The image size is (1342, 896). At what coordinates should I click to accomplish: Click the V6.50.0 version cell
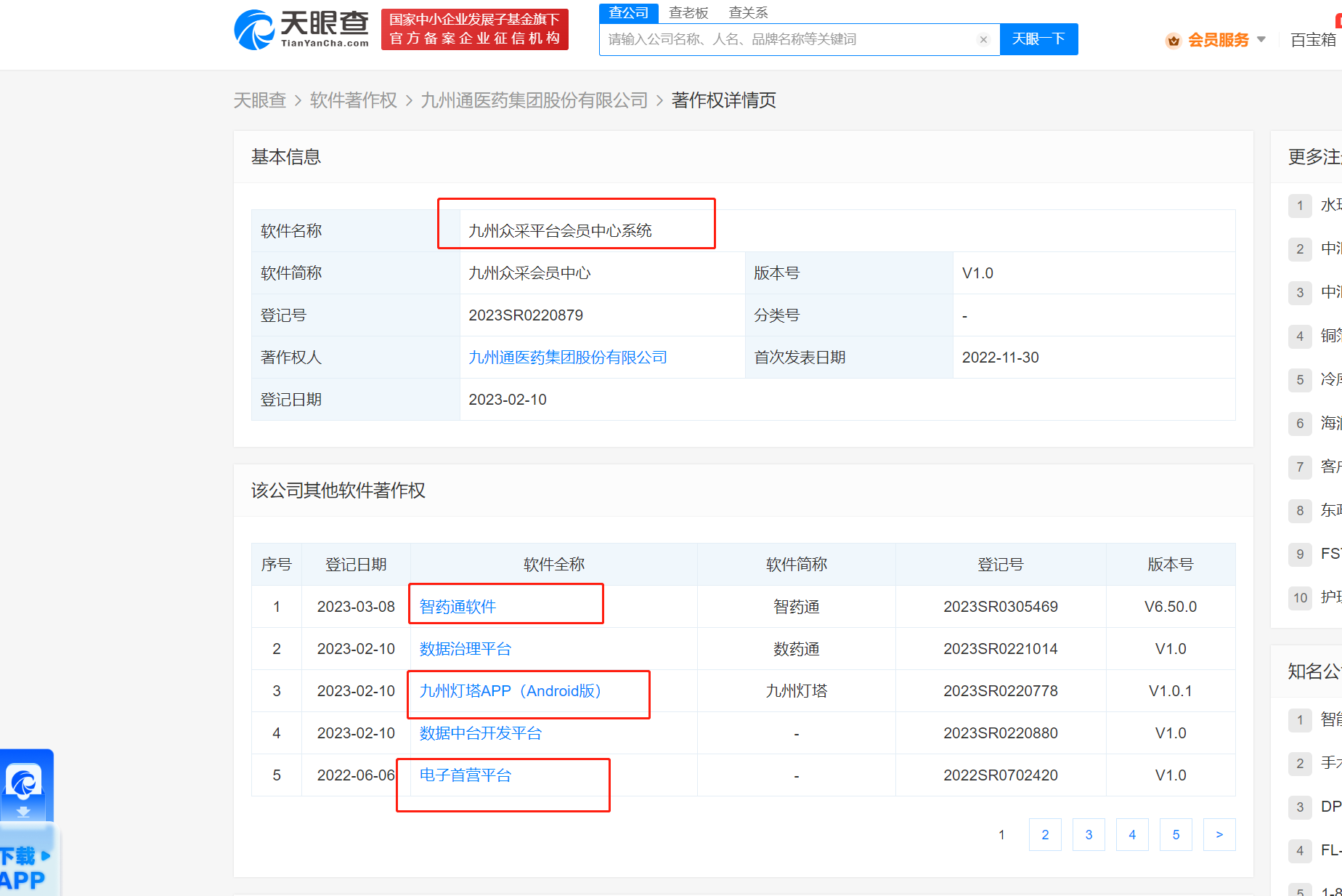[x=1171, y=607]
